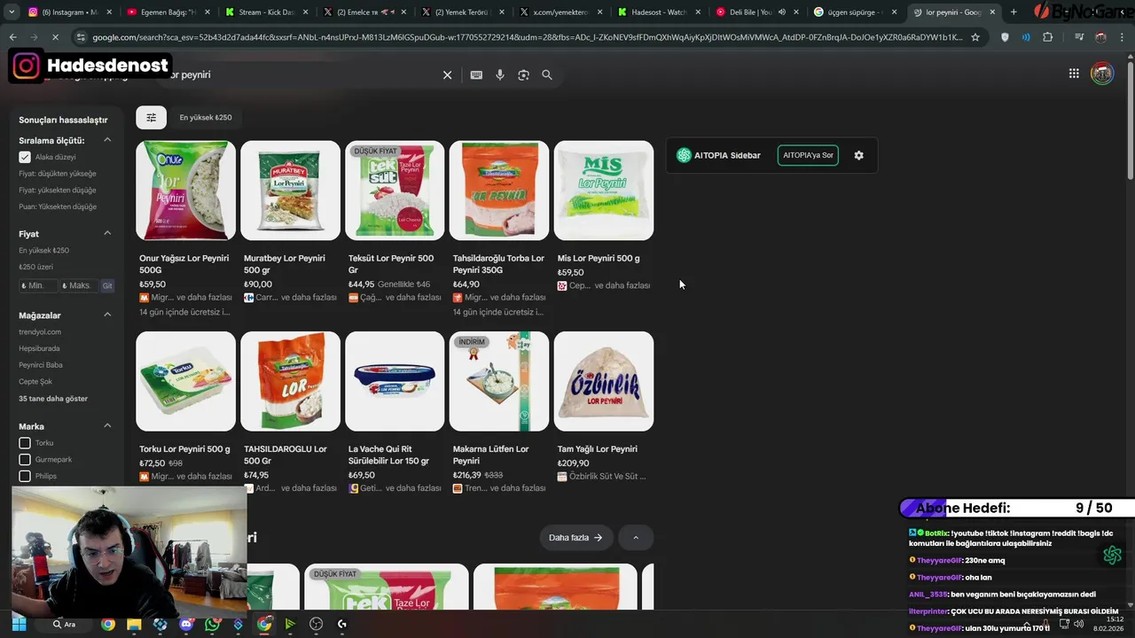The image size is (1135, 638).
Task: Open WhatsApp from the taskbar
Action: pos(212,624)
